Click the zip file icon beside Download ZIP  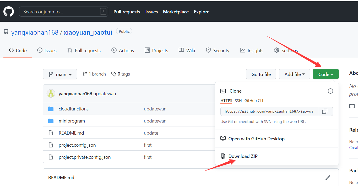(x=223, y=156)
